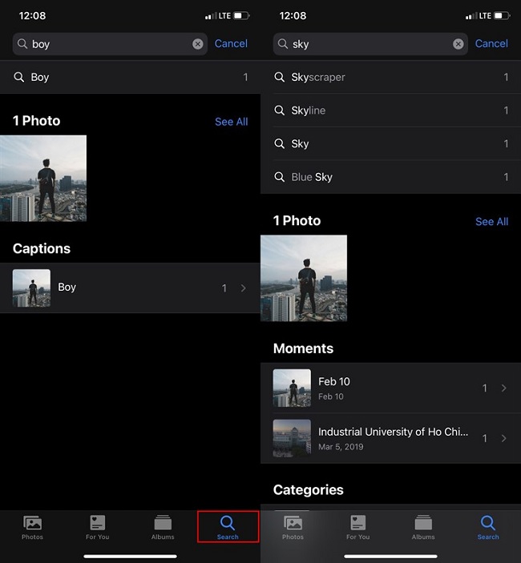
Task: Open Albums tab in right screen
Action: click(423, 527)
